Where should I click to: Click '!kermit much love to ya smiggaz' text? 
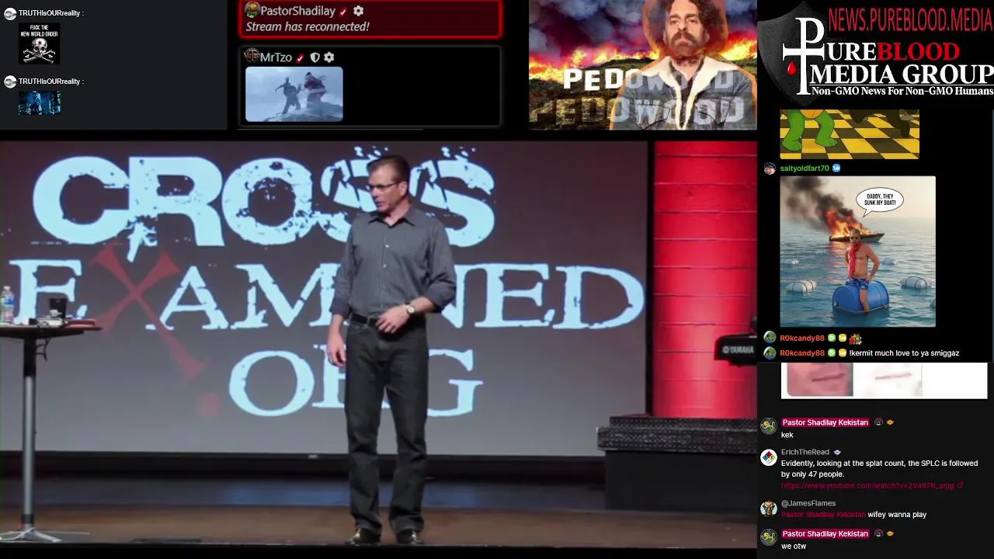[904, 353]
